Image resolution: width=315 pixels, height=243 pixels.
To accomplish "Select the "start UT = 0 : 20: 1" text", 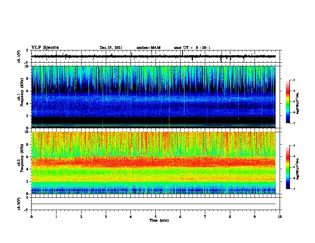I will tap(192, 48).
